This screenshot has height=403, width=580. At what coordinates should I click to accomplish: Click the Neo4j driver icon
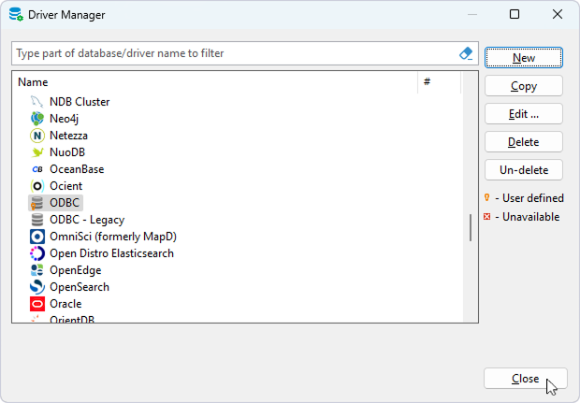pyautogui.click(x=37, y=119)
